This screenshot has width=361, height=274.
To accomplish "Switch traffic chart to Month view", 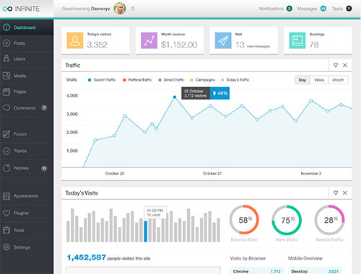I will tap(338, 80).
